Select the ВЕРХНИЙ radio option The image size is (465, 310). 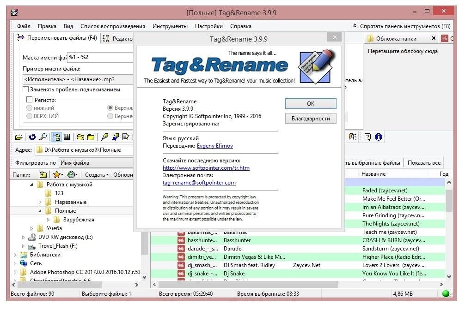(30, 116)
